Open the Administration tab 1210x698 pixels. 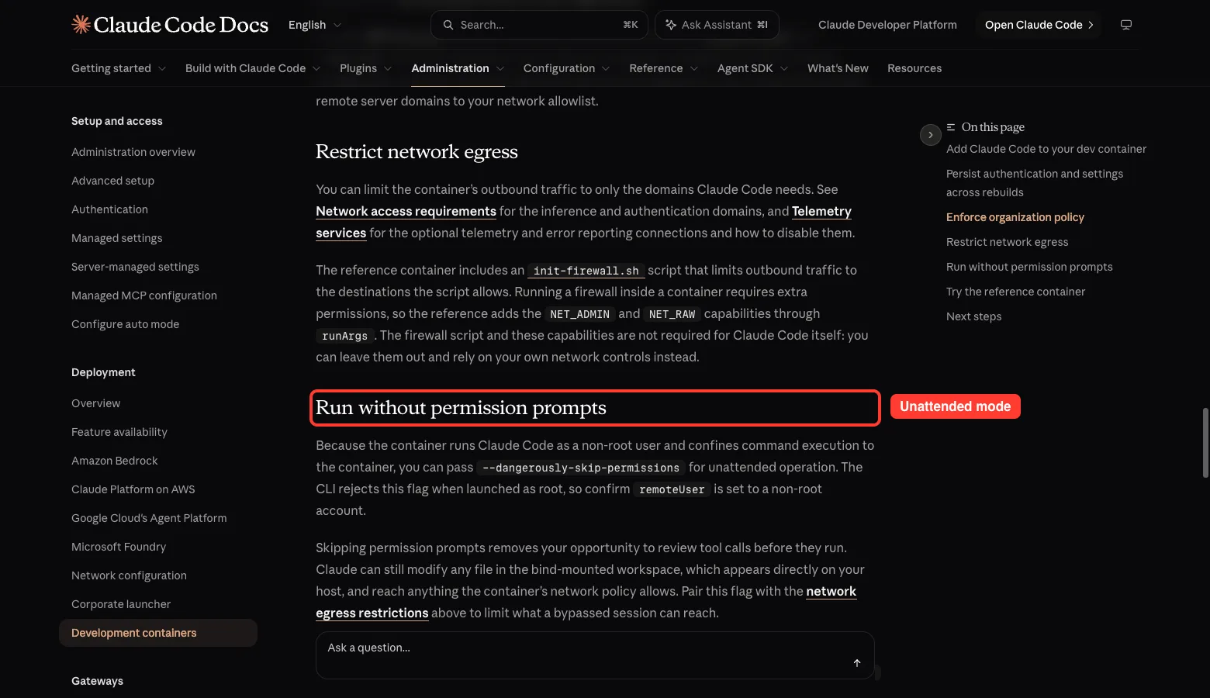(x=458, y=68)
